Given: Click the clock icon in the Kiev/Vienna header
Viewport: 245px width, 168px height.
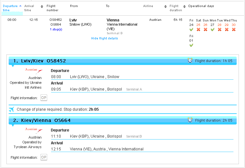Looking at the screenshot, I should [190, 120].
